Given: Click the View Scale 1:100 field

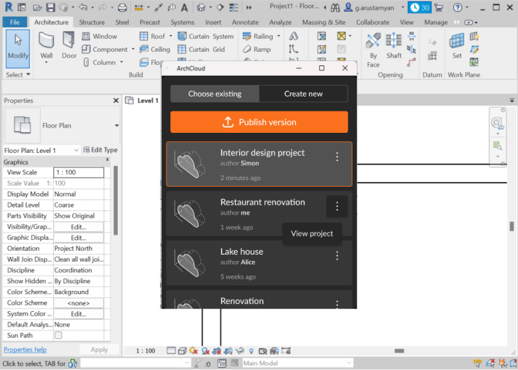Looking at the screenshot, I should tap(78, 172).
